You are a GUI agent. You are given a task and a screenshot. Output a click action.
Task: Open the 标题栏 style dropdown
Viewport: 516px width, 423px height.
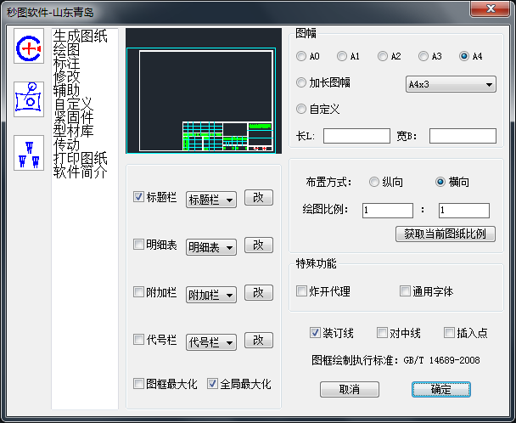click(211, 200)
